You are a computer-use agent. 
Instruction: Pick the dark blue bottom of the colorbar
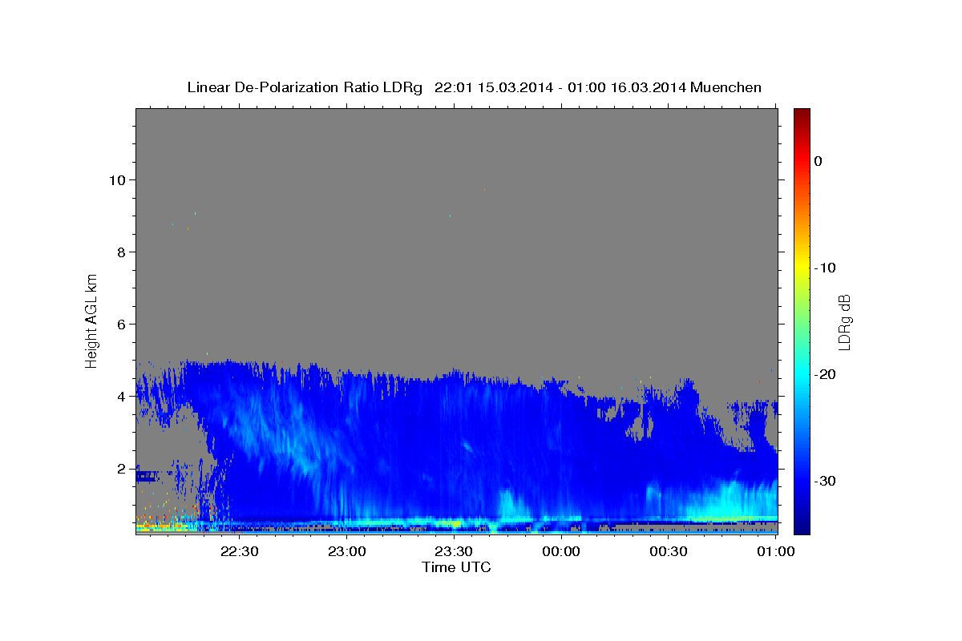pos(802,527)
